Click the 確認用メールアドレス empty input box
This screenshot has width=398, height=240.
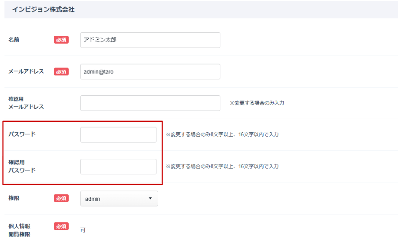tap(150, 103)
